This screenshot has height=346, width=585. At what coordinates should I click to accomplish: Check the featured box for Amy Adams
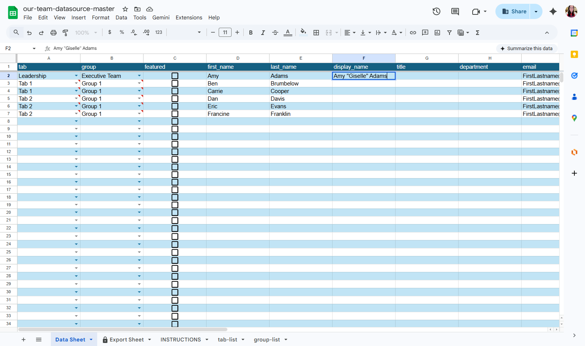(175, 76)
